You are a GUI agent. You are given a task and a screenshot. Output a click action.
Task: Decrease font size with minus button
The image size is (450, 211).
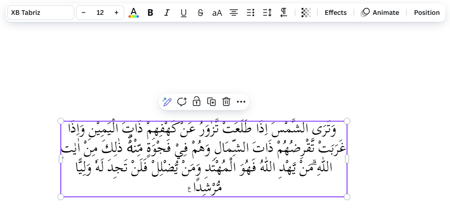click(x=84, y=13)
